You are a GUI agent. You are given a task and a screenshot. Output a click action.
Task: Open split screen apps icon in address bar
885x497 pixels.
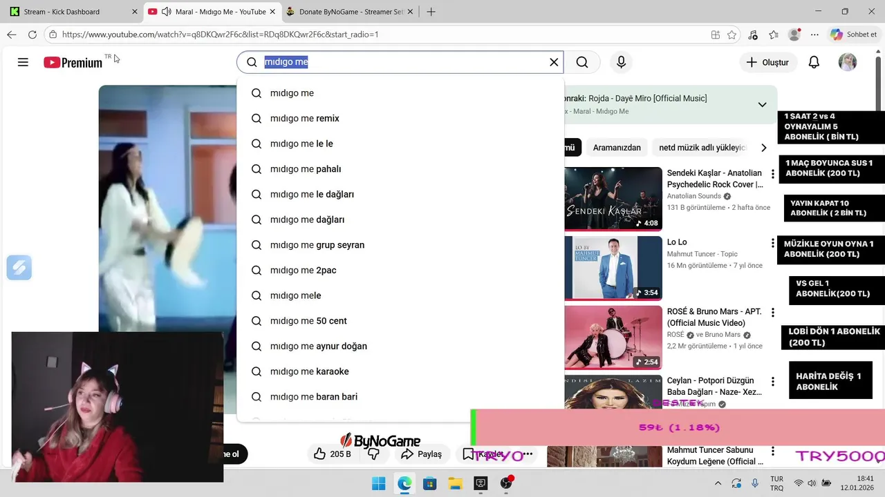tap(716, 35)
